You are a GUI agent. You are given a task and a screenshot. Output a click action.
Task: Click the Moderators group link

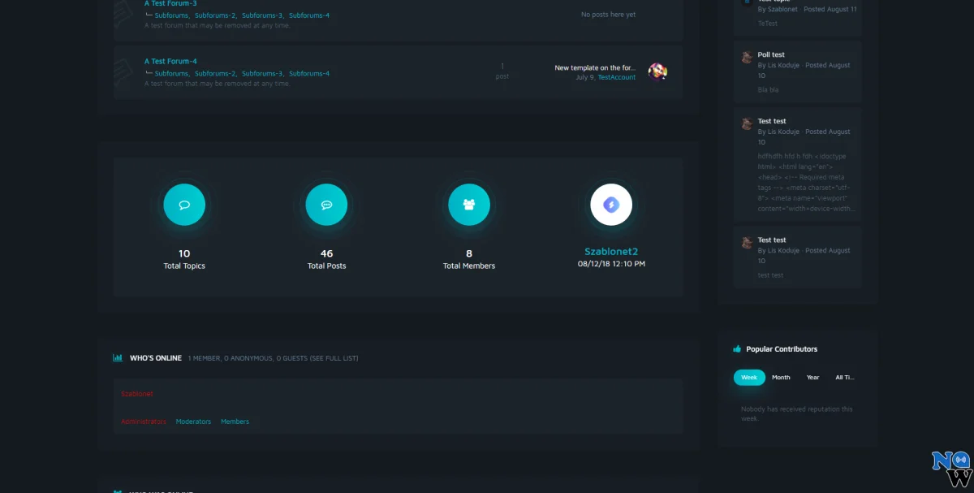[x=193, y=422]
